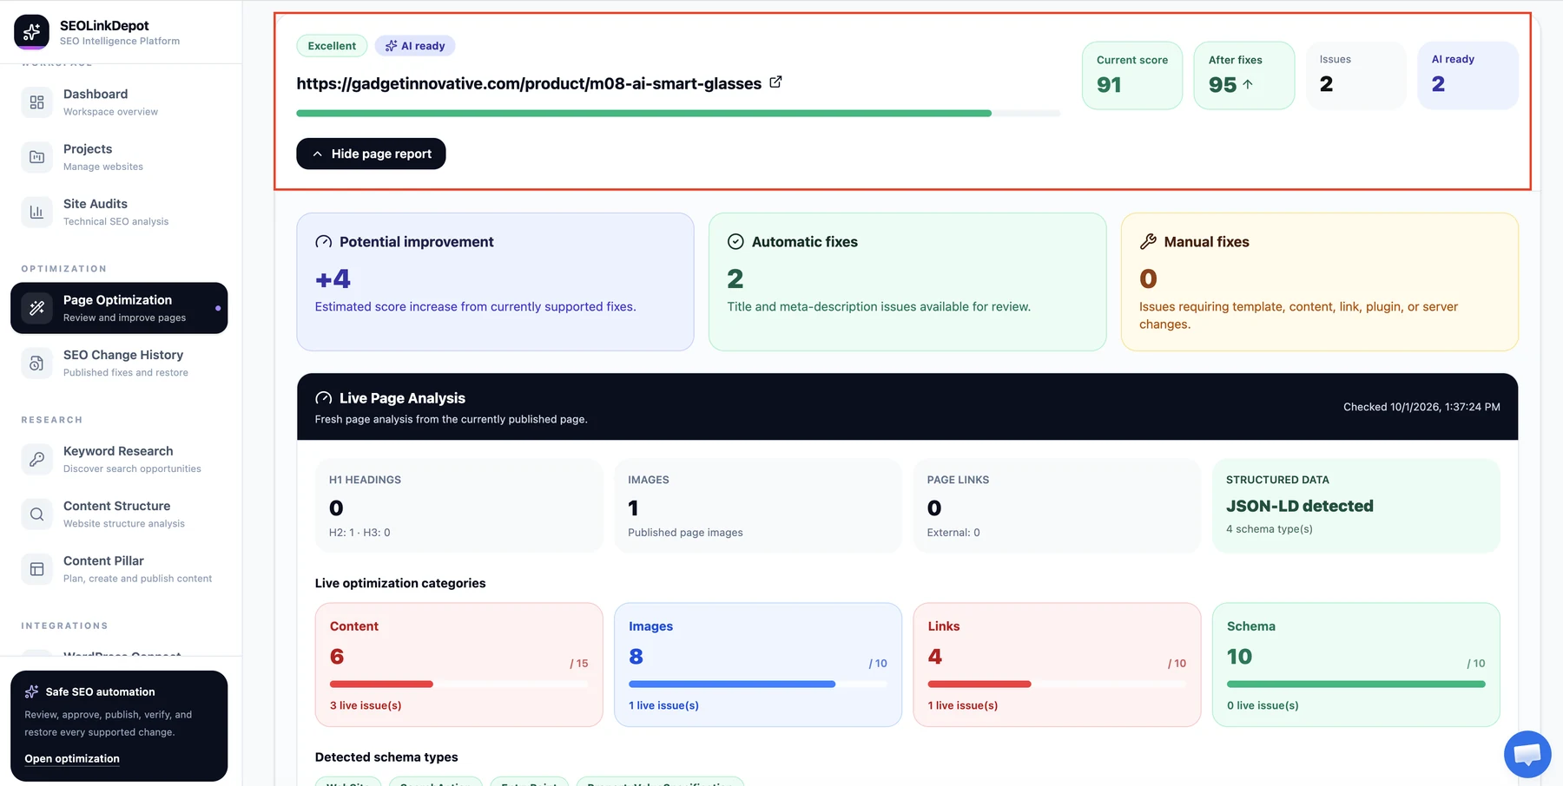
Task: Click the Page Optimization wand icon
Action: (x=36, y=308)
